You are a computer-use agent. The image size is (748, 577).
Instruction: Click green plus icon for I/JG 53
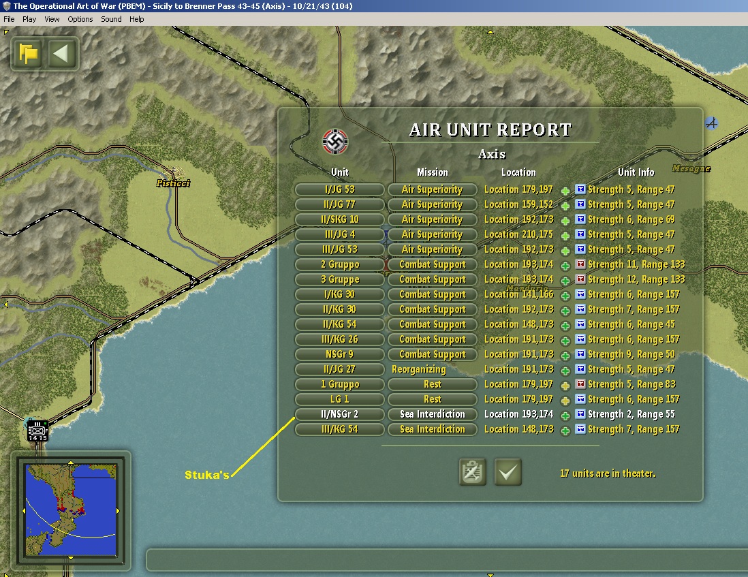coord(565,191)
